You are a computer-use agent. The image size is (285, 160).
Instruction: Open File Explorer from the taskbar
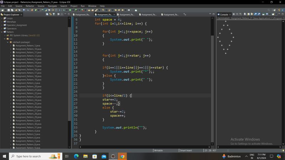coord(85,156)
